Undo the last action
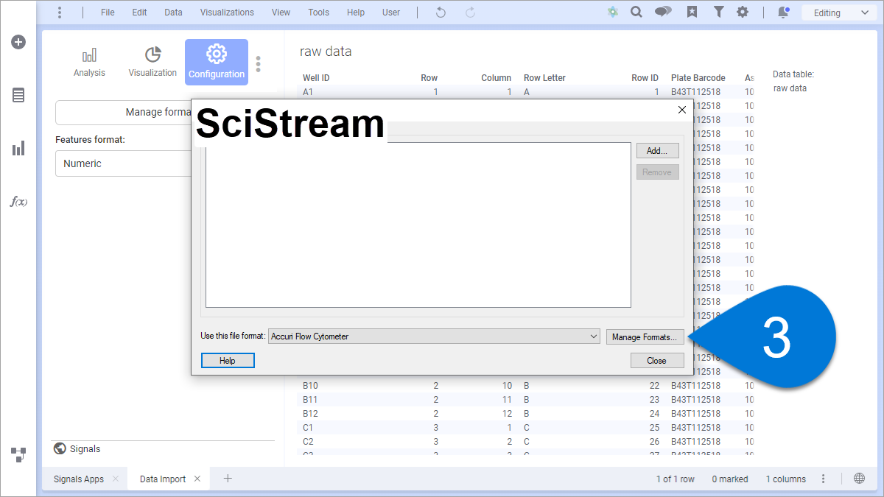 441,13
